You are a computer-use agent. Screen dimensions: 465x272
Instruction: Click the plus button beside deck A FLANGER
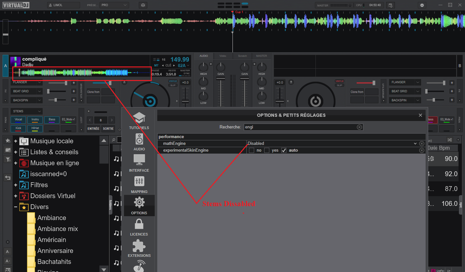click(74, 83)
